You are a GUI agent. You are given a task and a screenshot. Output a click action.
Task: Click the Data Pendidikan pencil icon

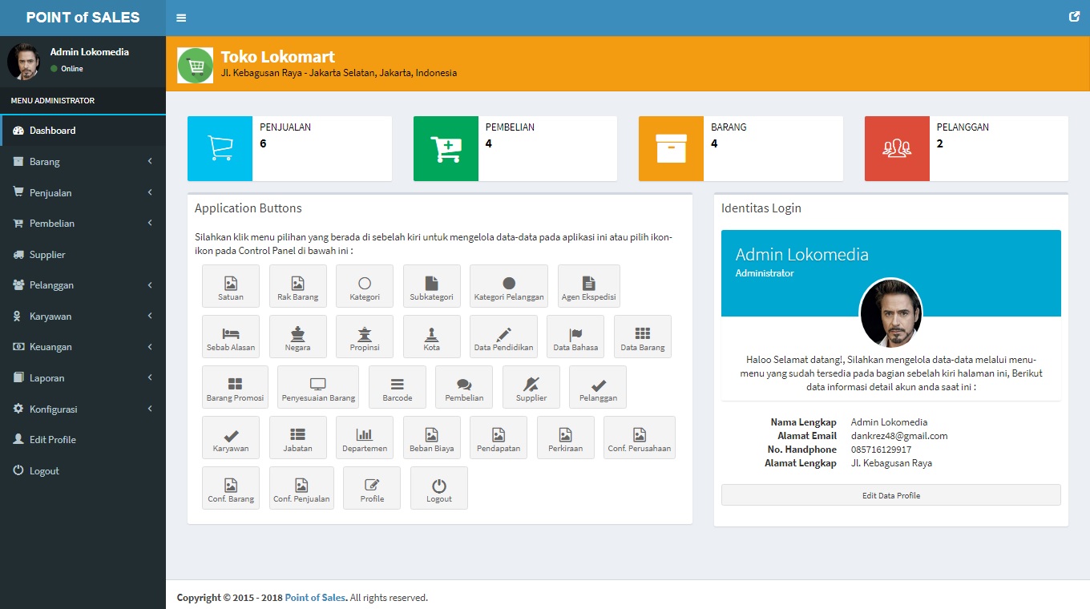click(503, 337)
